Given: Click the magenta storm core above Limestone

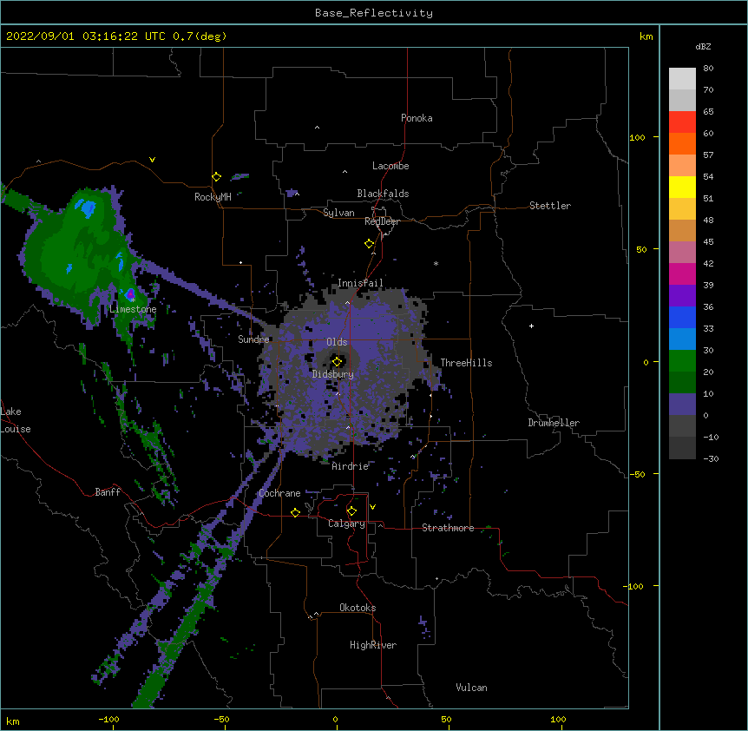Looking at the screenshot, I should pyautogui.click(x=130, y=293).
